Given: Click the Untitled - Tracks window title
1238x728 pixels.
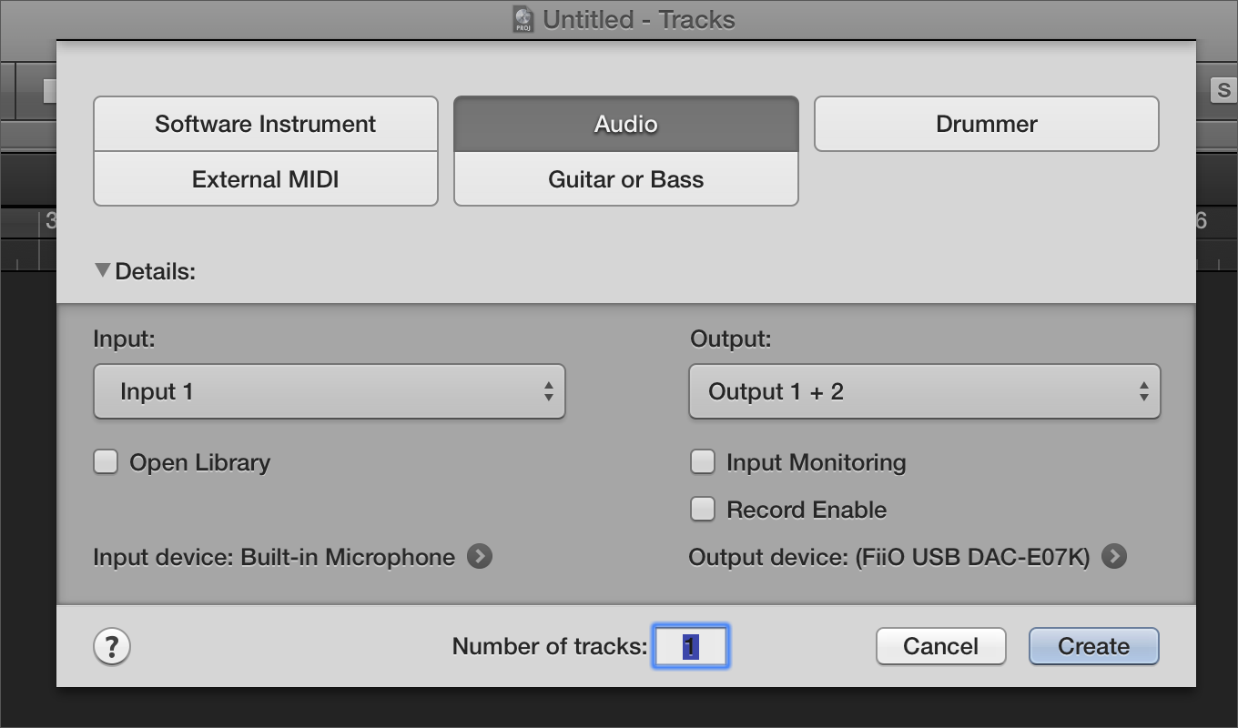Looking at the screenshot, I should 638,19.
